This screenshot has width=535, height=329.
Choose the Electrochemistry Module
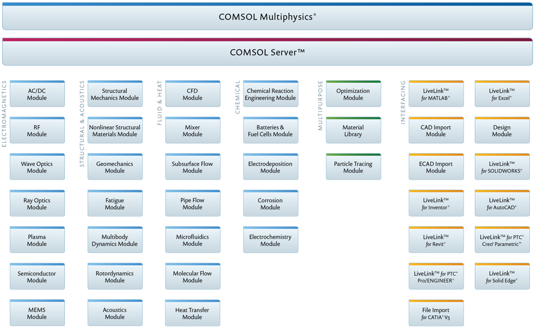pyautogui.click(x=270, y=240)
